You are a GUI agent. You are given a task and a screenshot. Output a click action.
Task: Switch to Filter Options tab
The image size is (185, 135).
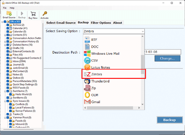[x=101, y=23]
